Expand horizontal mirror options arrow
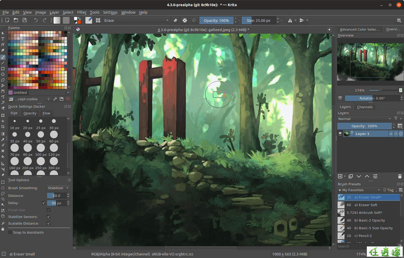 (x=295, y=20)
